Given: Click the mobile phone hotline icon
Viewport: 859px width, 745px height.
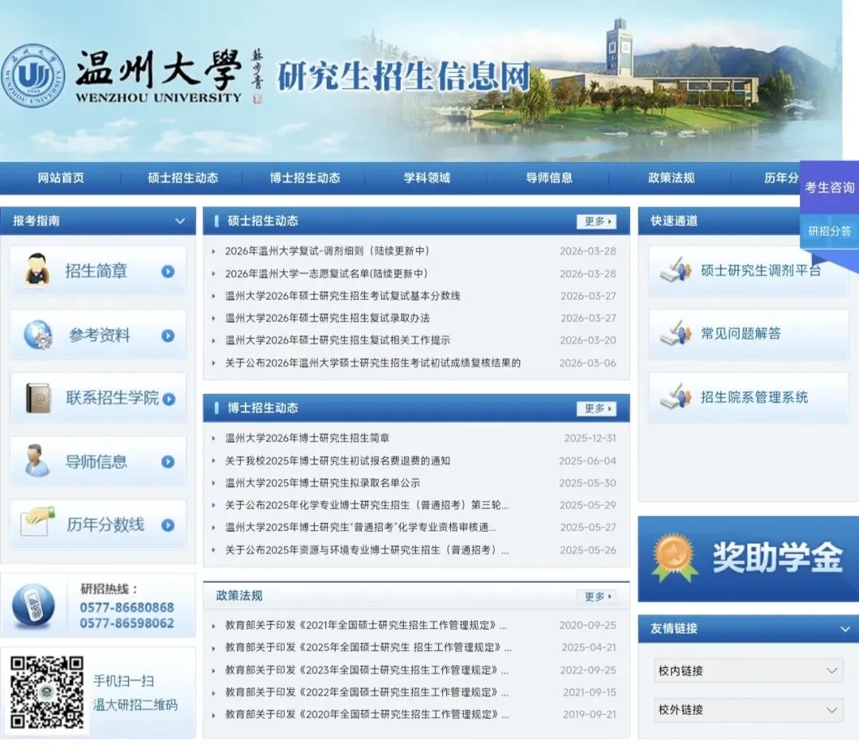Looking at the screenshot, I should point(33,605).
